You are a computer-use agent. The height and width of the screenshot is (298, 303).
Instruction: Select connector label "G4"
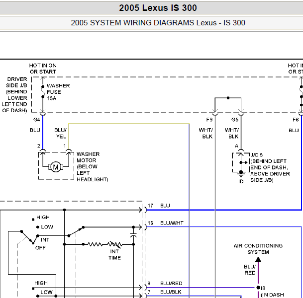point(36,120)
